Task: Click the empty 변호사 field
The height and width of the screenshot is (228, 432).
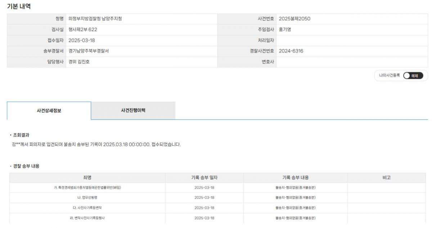Action: point(352,62)
